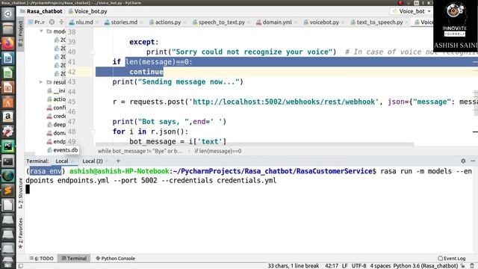This screenshot has width=478, height=269.
Task: Select events.db in project tree
Action: coord(63,150)
